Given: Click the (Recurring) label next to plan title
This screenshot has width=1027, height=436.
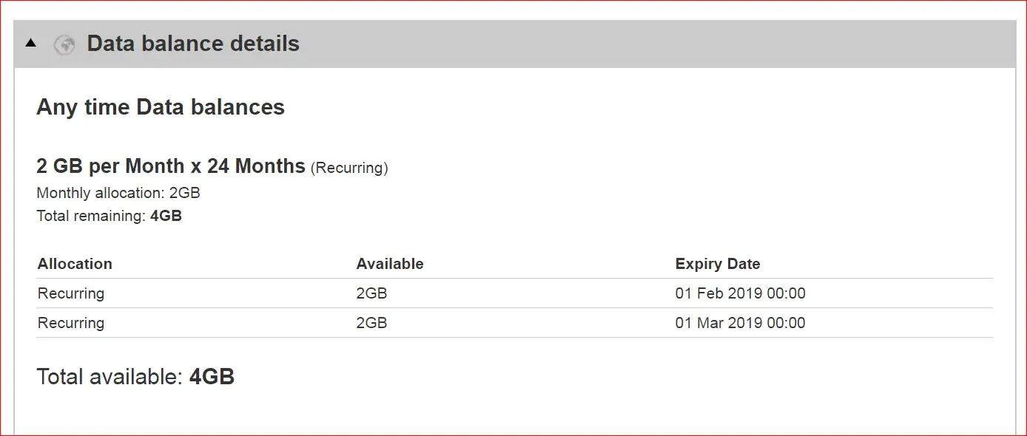Looking at the screenshot, I should pyautogui.click(x=349, y=168).
